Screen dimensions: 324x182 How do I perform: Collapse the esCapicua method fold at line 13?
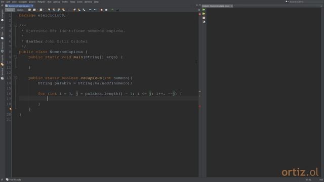click(15, 78)
